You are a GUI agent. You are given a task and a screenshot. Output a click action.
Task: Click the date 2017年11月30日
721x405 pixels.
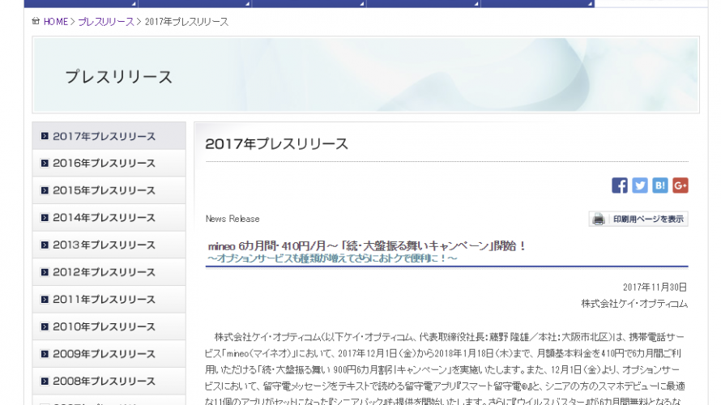coord(655,288)
